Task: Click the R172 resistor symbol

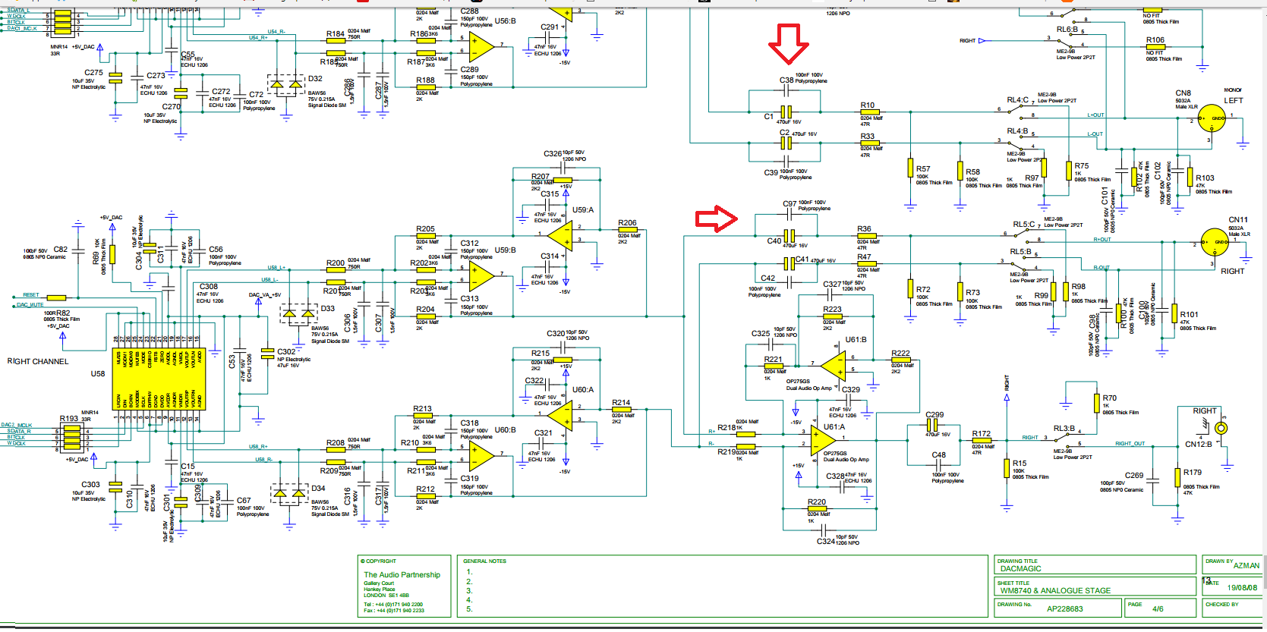Action: point(982,440)
